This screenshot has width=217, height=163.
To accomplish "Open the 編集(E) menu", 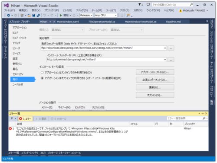I will (x=23, y=10).
